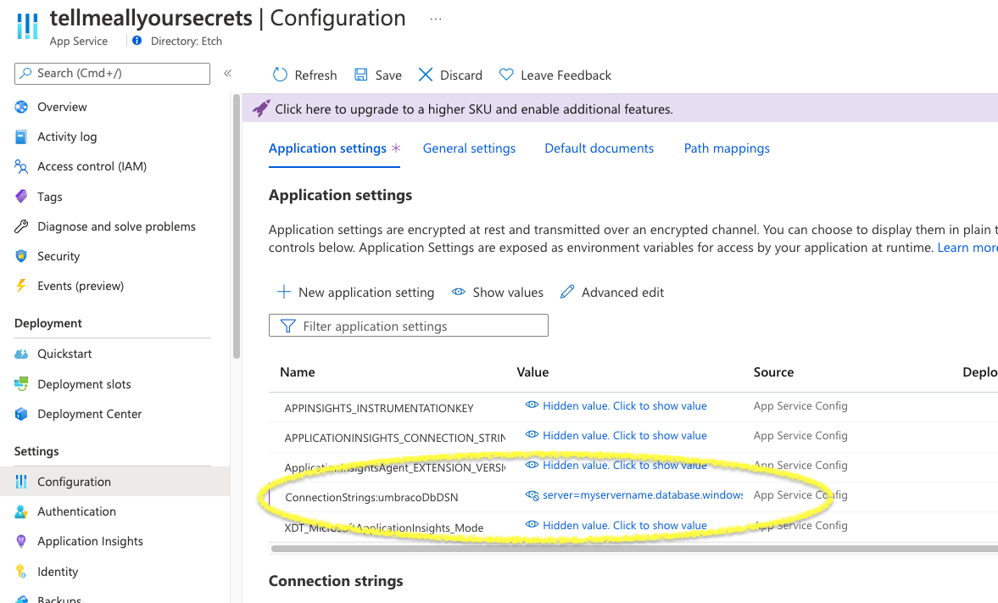Follow the Learn more link
998x603 pixels.
967,248
